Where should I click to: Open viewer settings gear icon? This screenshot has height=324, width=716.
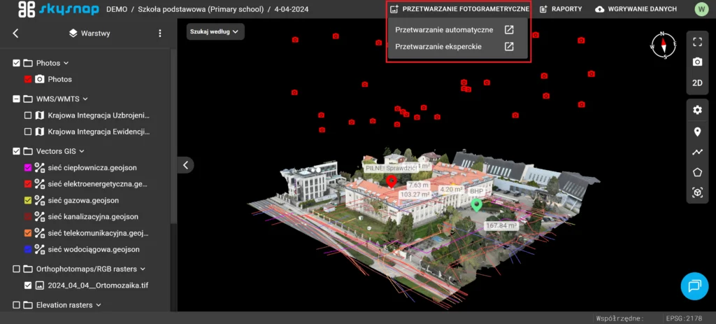pyautogui.click(x=696, y=111)
